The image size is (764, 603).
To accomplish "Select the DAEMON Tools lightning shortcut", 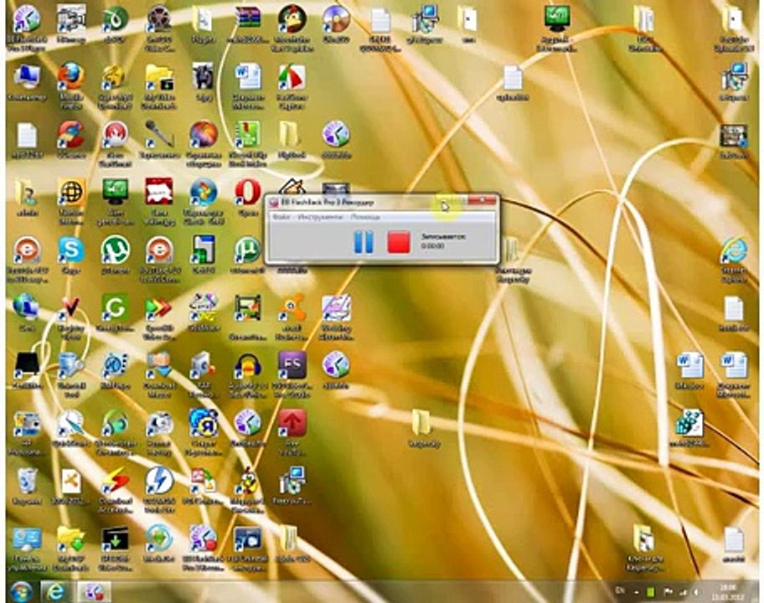I will pos(159,489).
